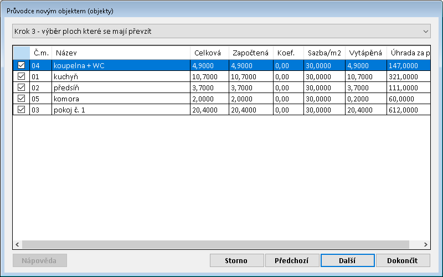Select the Sazba/m2 column header
Image resolution: width=443 pixels, height=277 pixels.
pyautogui.click(x=324, y=53)
